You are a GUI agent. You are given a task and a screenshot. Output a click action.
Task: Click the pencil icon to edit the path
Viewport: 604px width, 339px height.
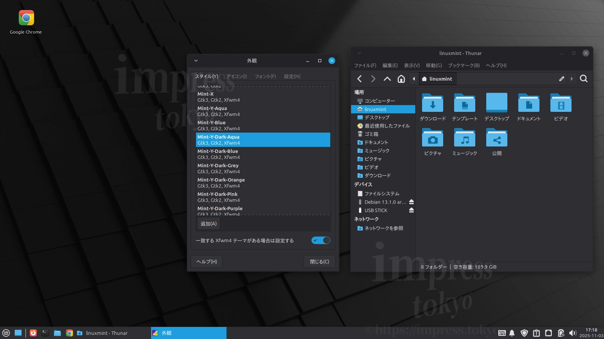point(562,79)
